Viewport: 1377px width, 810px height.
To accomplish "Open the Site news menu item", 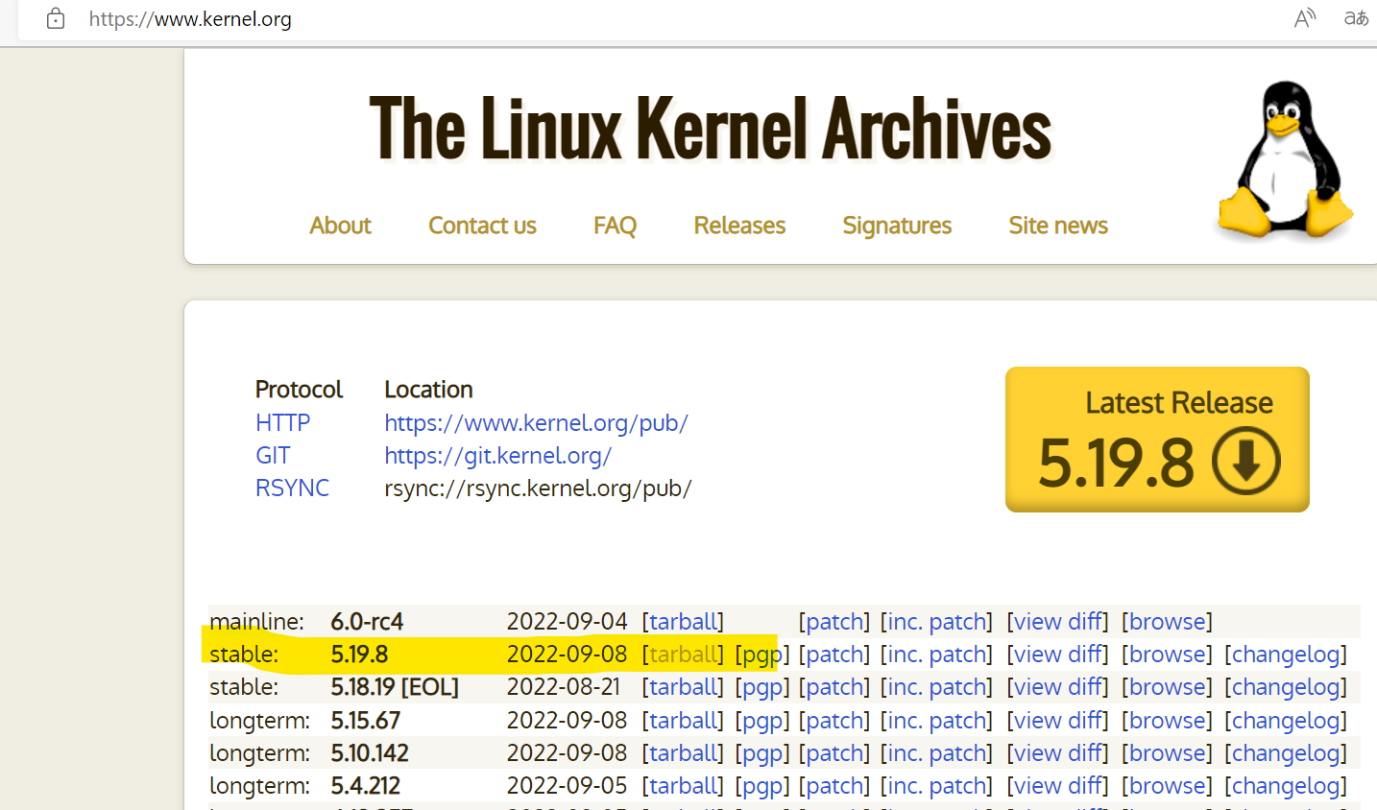I will 1058,226.
